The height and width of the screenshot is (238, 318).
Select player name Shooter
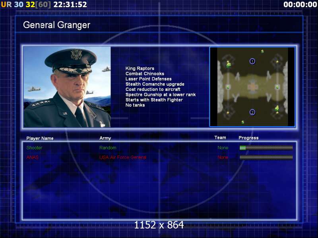click(34, 148)
